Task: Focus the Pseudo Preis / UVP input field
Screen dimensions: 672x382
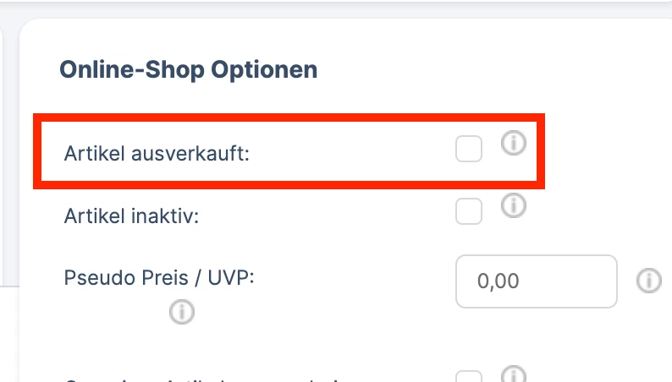Action: pos(536,281)
